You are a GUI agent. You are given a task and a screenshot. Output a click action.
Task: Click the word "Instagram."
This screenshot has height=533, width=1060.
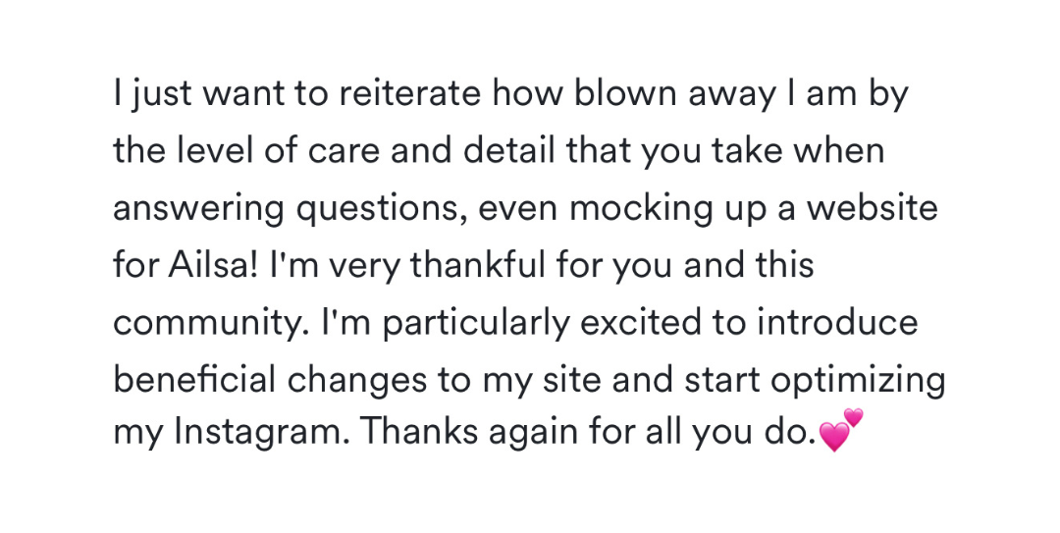point(262,431)
